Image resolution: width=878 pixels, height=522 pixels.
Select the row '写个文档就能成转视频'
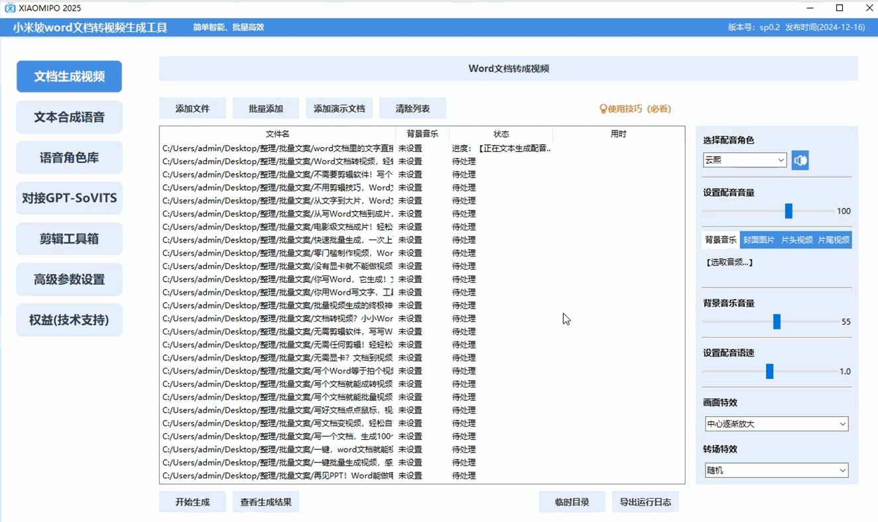(422, 384)
